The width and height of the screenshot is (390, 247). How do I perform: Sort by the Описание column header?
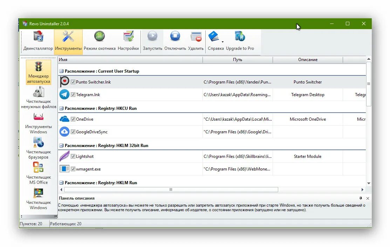[x=308, y=60]
